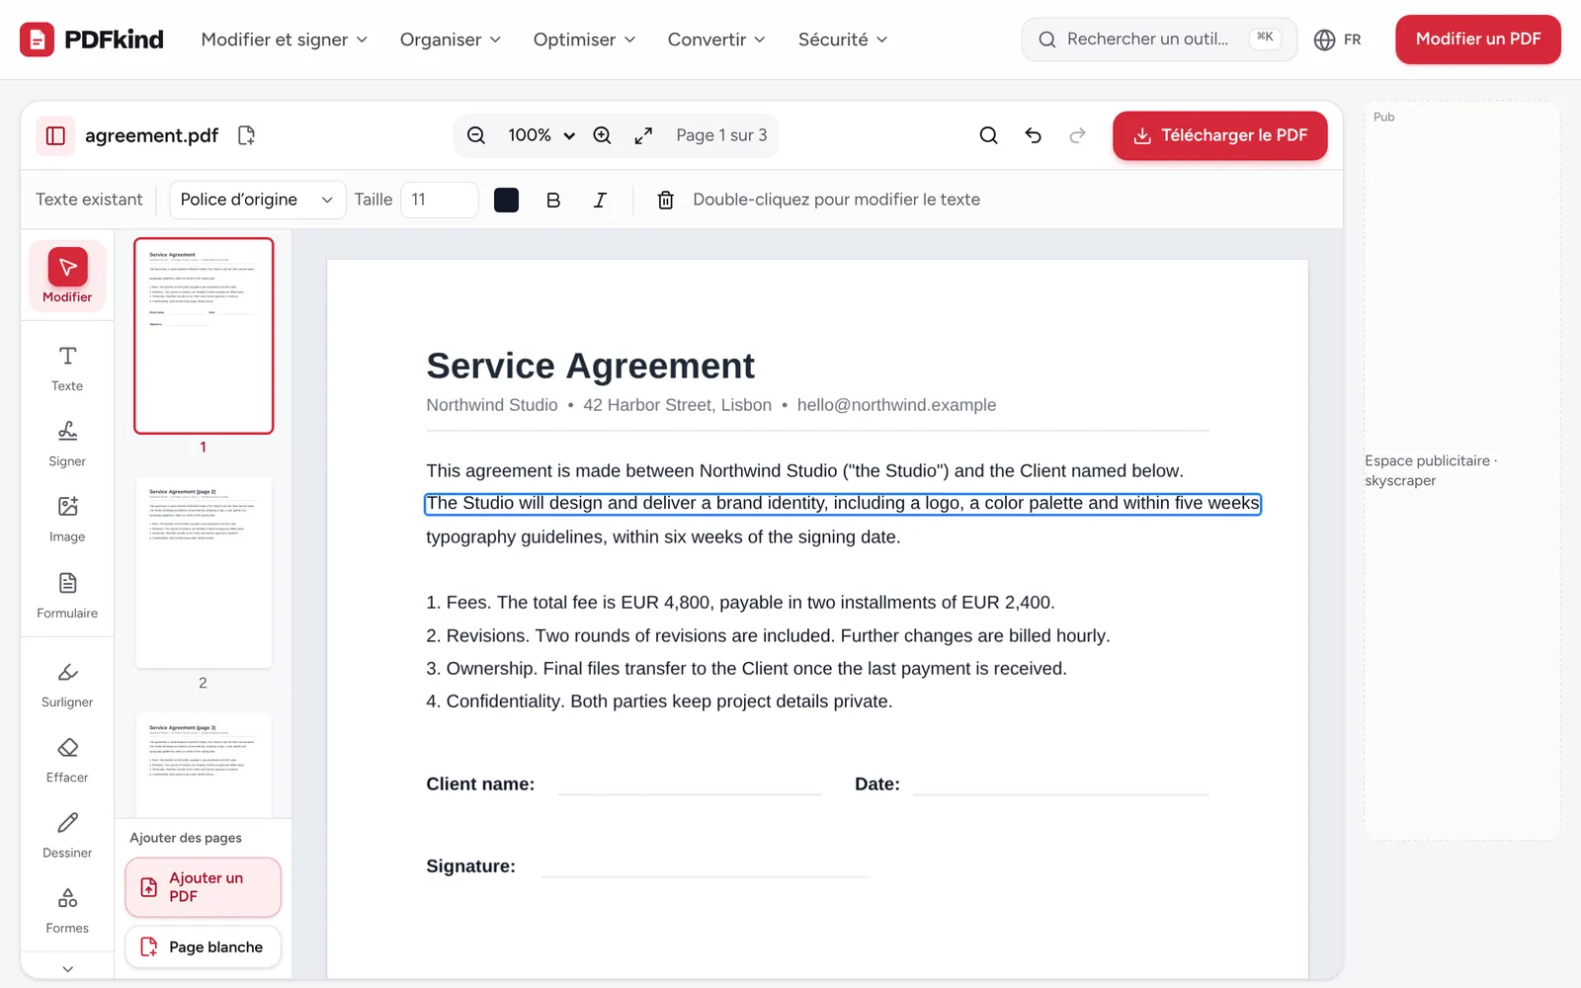Open the Police d'origine font dropdown
Image resolution: width=1581 pixels, height=988 pixels.
(x=258, y=200)
